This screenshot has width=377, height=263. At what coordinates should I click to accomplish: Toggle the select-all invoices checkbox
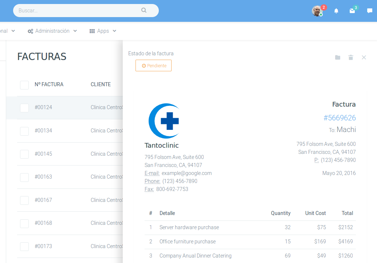coord(24,85)
